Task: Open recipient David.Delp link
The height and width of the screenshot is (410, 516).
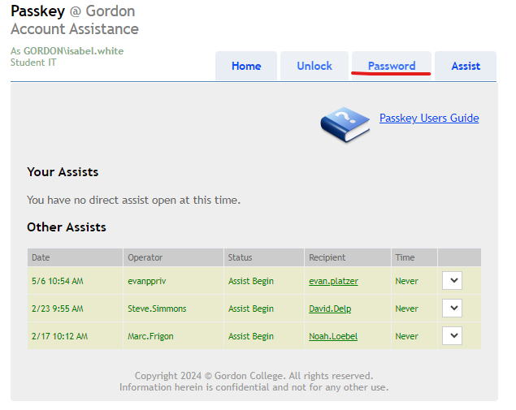Action: click(330, 309)
